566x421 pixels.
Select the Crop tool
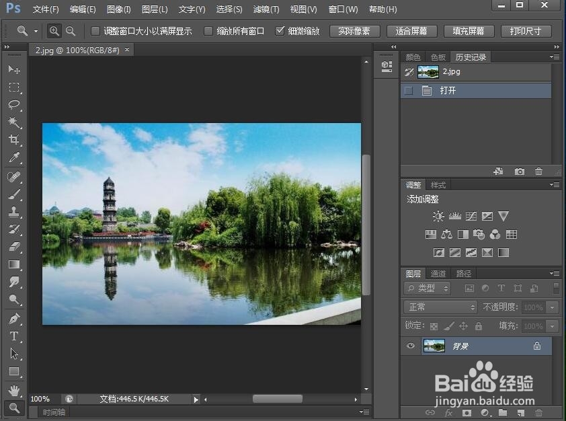tap(15, 141)
